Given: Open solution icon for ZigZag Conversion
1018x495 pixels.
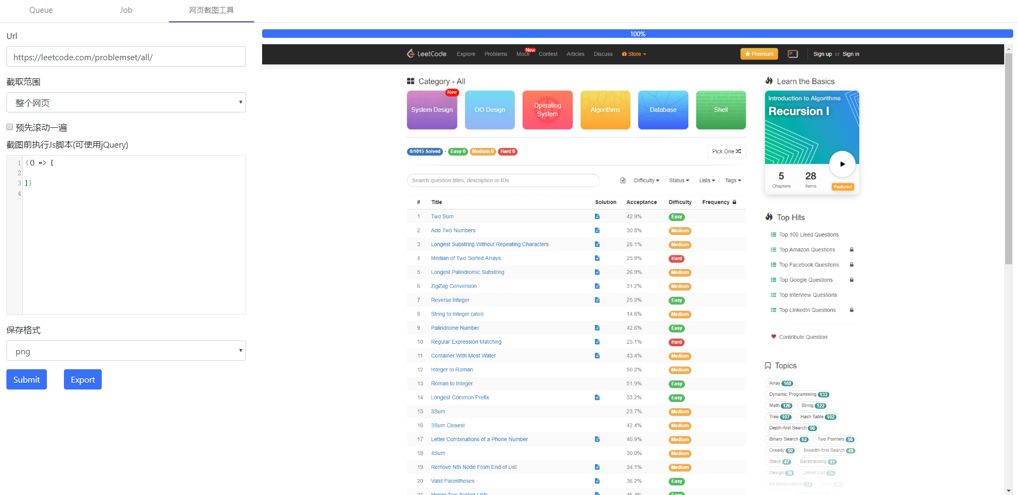Looking at the screenshot, I should click(x=597, y=286).
